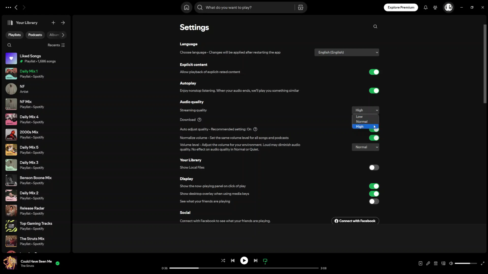Screen dimensions: 488x274
Task: Open the notifications bell
Action: point(425,7)
